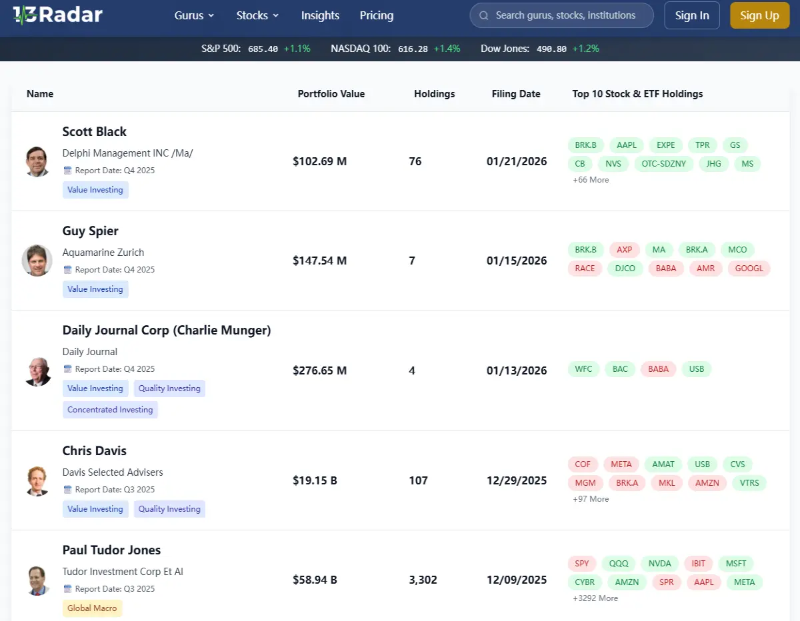
Task: Expand Scott Black's +66 More holdings
Action: (591, 180)
